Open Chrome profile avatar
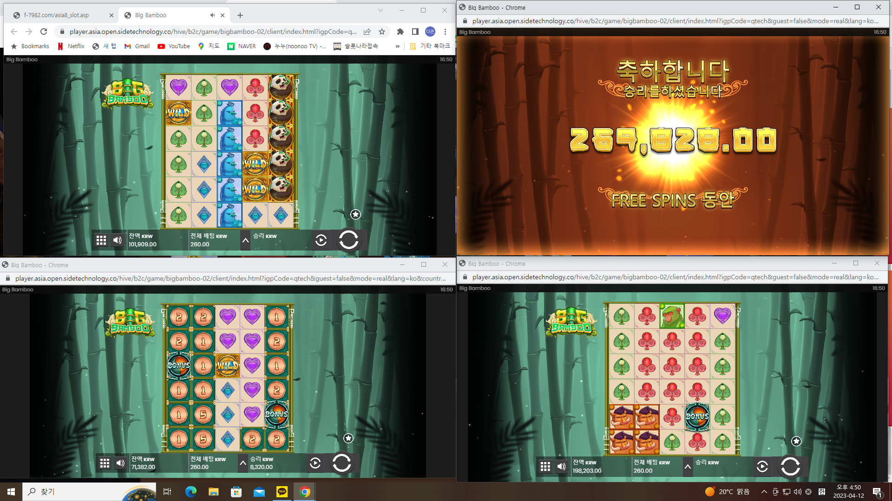This screenshot has height=501, width=892. click(430, 32)
